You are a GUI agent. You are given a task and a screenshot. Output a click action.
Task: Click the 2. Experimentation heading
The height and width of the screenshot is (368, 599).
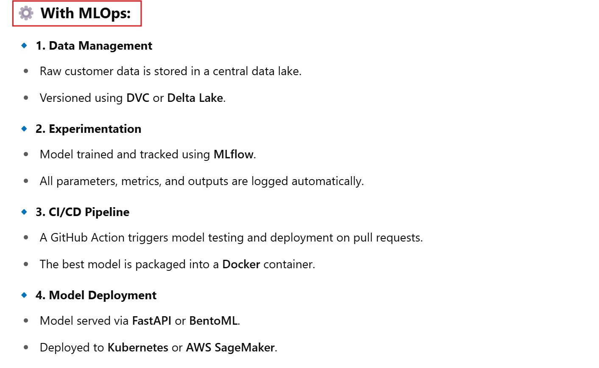(x=88, y=129)
